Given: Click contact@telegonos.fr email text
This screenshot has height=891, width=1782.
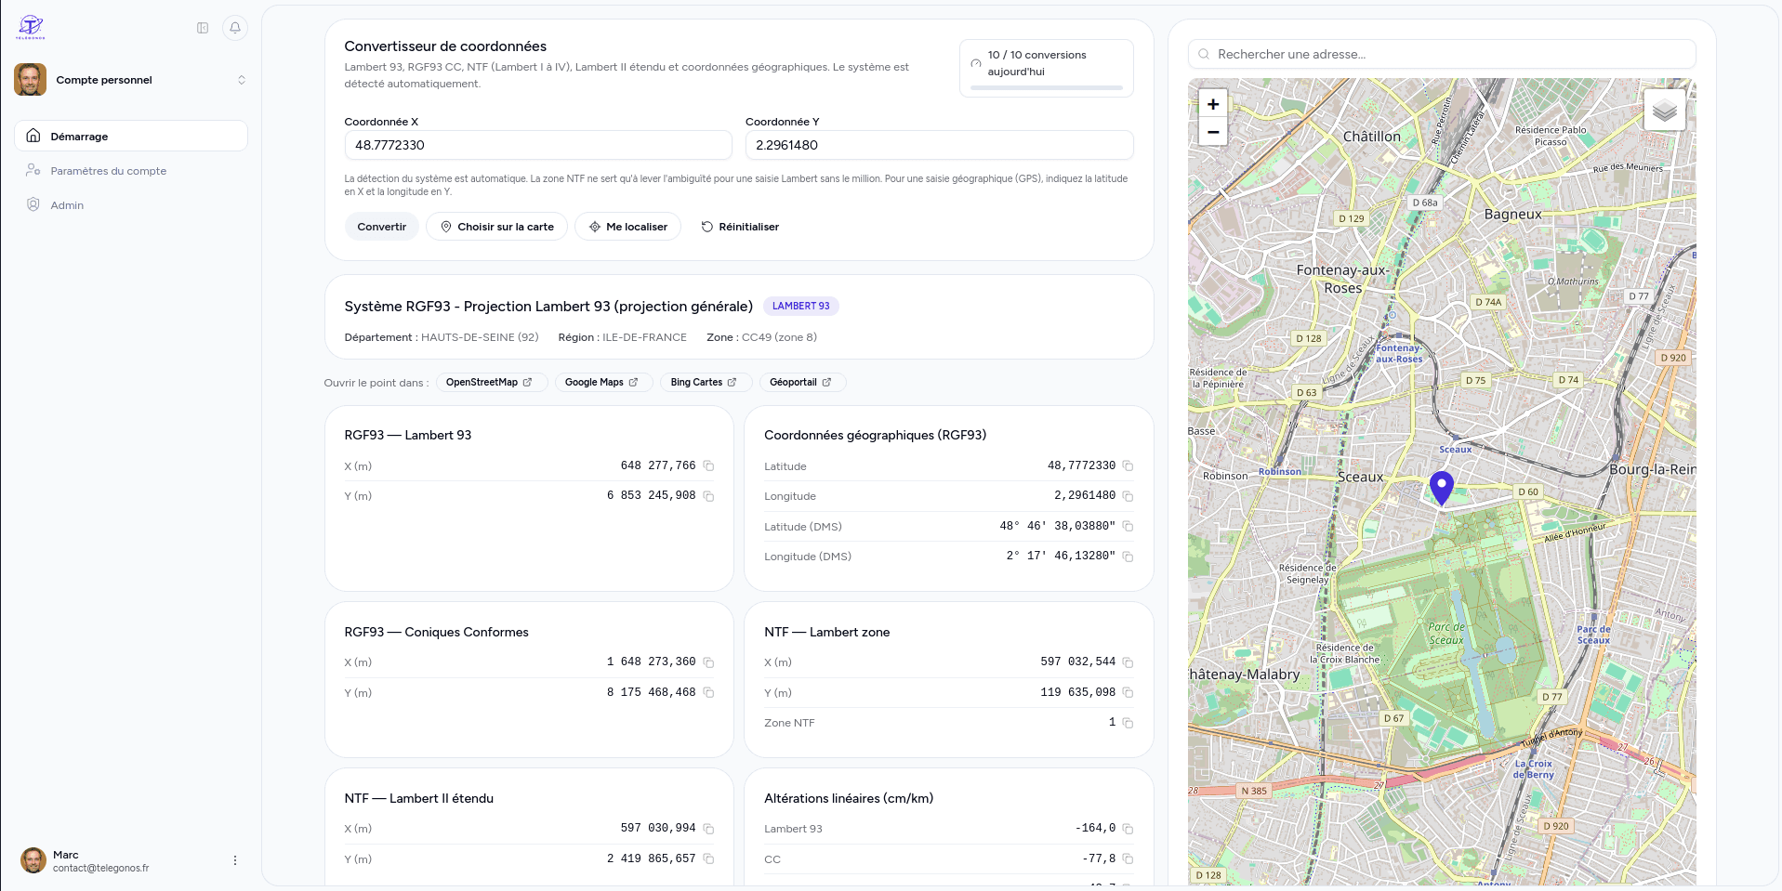Looking at the screenshot, I should pos(100,868).
